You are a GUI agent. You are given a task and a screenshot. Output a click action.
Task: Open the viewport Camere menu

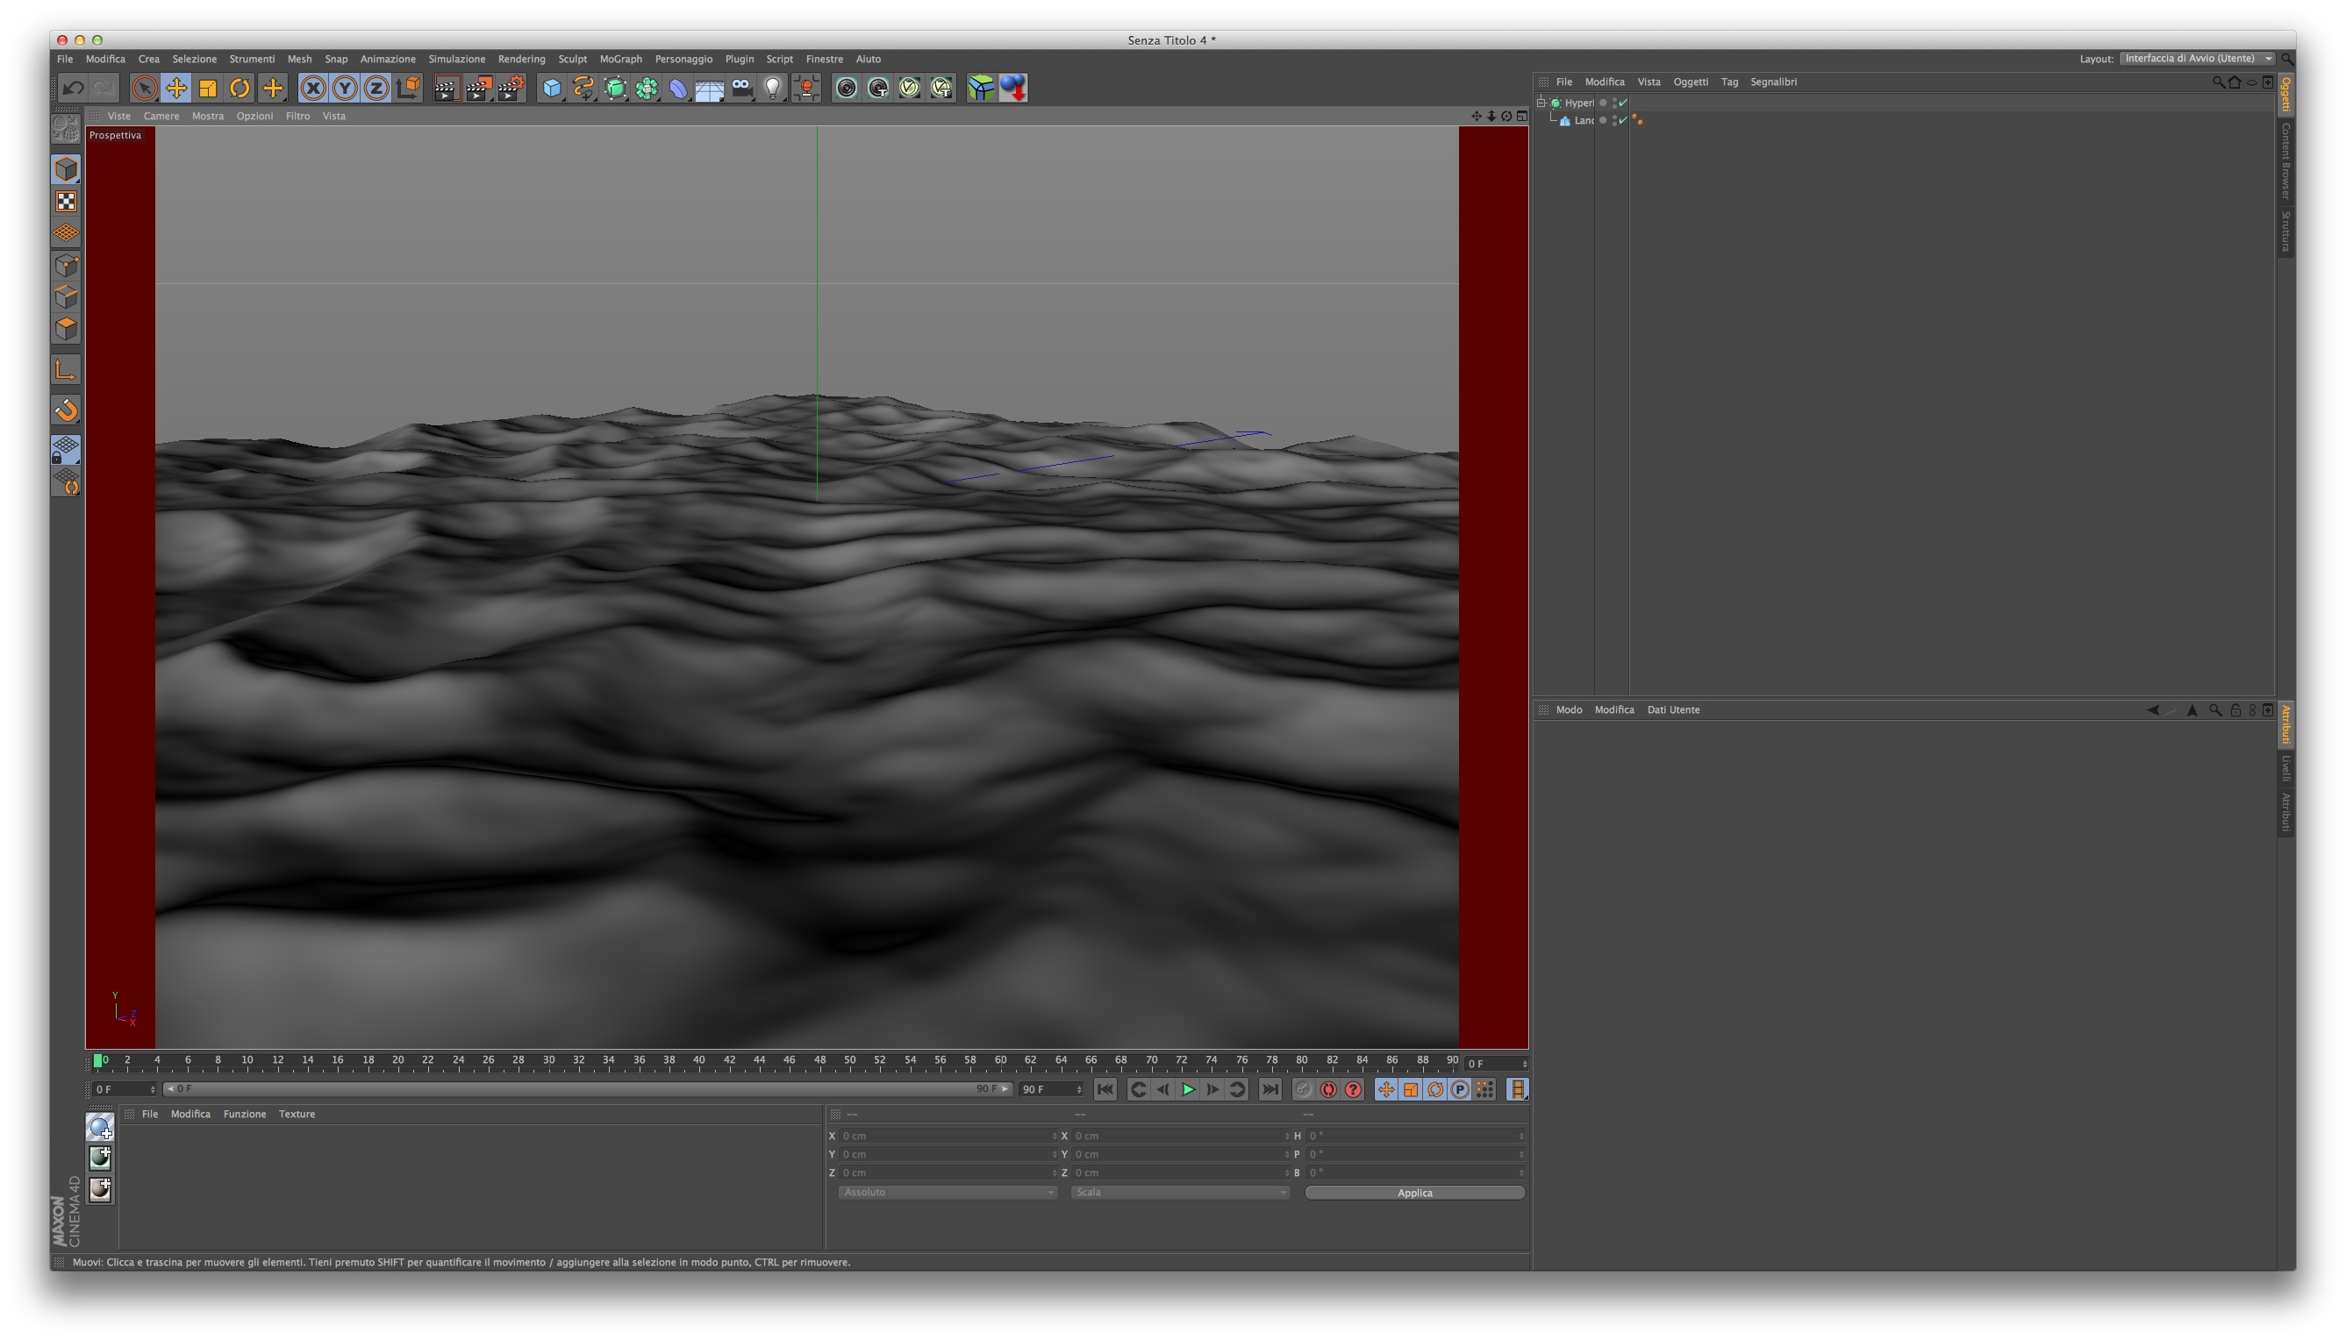(161, 116)
